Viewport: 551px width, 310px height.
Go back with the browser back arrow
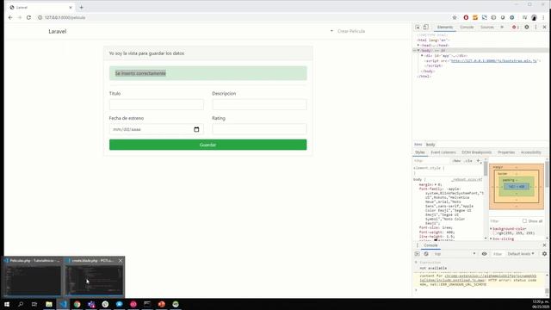click(x=10, y=17)
